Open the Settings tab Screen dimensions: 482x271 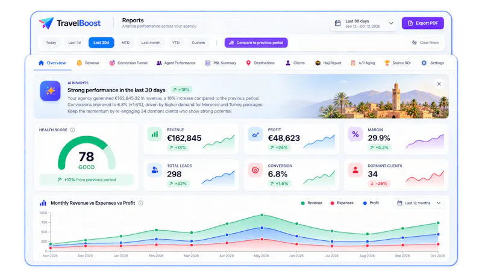tap(433, 63)
